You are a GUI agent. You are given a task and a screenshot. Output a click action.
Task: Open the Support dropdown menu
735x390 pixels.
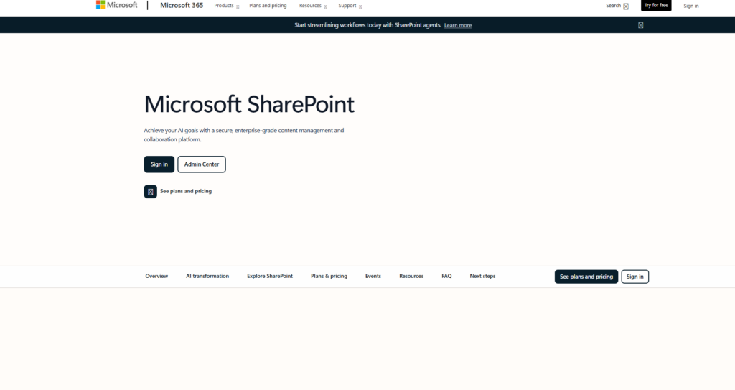click(350, 6)
